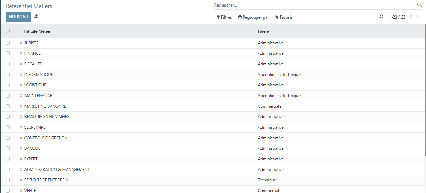Click Technique in SECURITE ET ENTRETIEN row
The image size is (426, 193).
[x=267, y=180]
